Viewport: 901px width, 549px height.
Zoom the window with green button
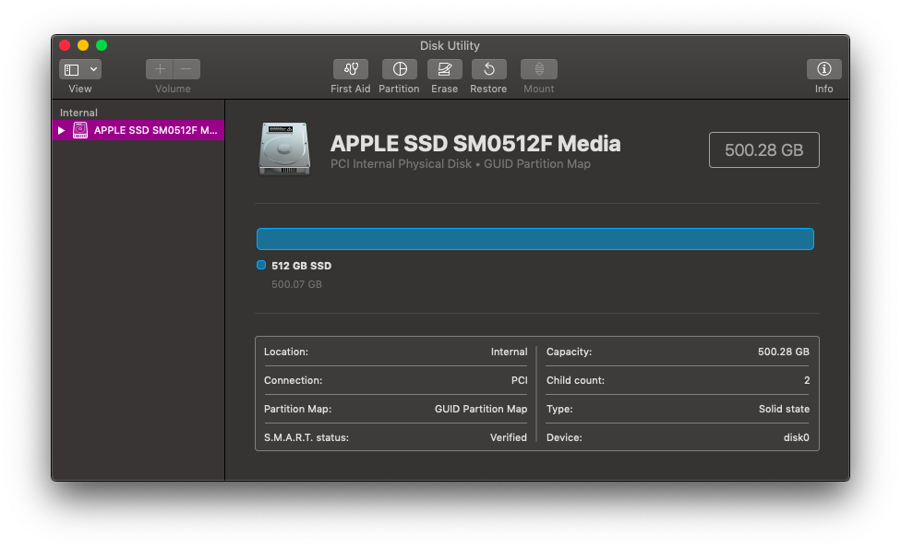pyautogui.click(x=102, y=45)
